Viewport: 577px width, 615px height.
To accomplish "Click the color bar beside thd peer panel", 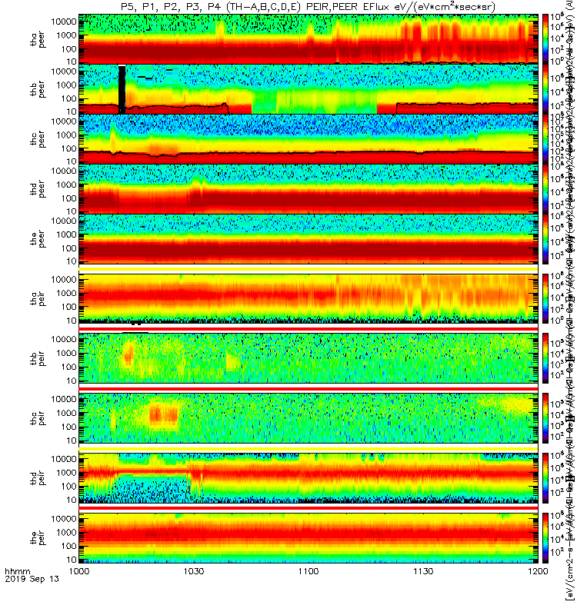I will [x=545, y=189].
